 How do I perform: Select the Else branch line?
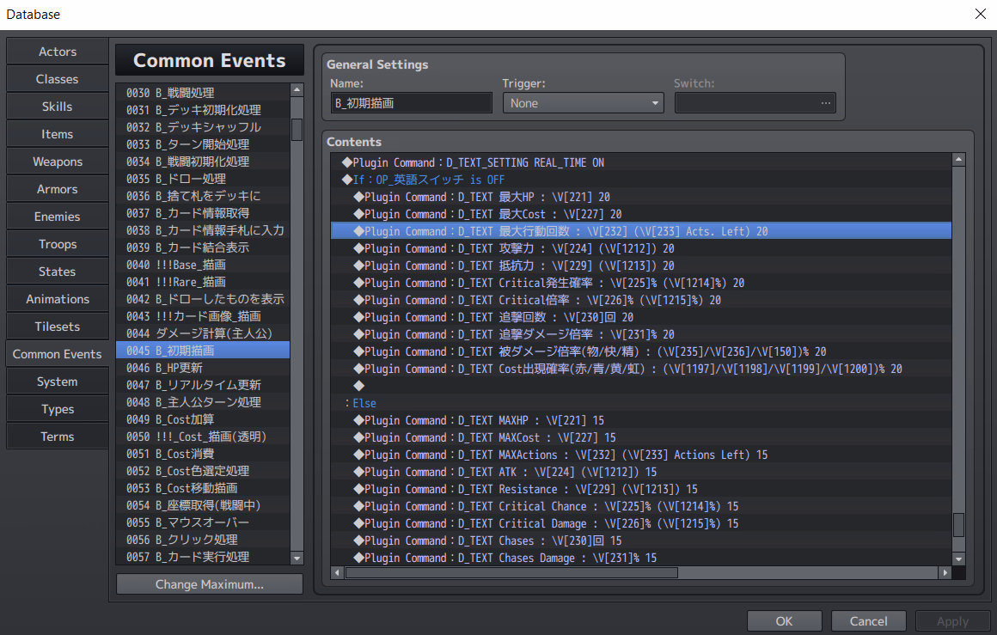point(364,403)
